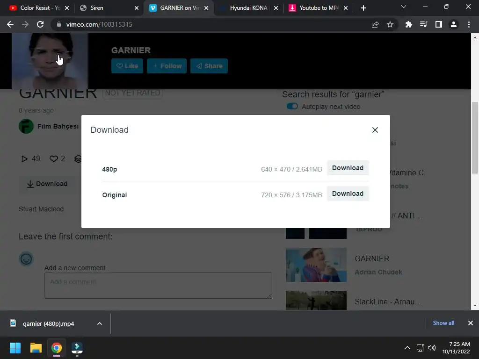The width and height of the screenshot is (479, 359).
Task: Download the Original version
Action: click(348, 194)
